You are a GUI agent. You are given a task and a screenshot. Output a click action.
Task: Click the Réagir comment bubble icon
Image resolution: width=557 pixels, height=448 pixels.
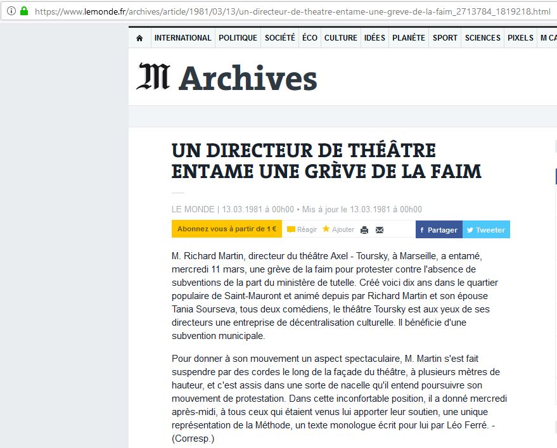point(291,229)
